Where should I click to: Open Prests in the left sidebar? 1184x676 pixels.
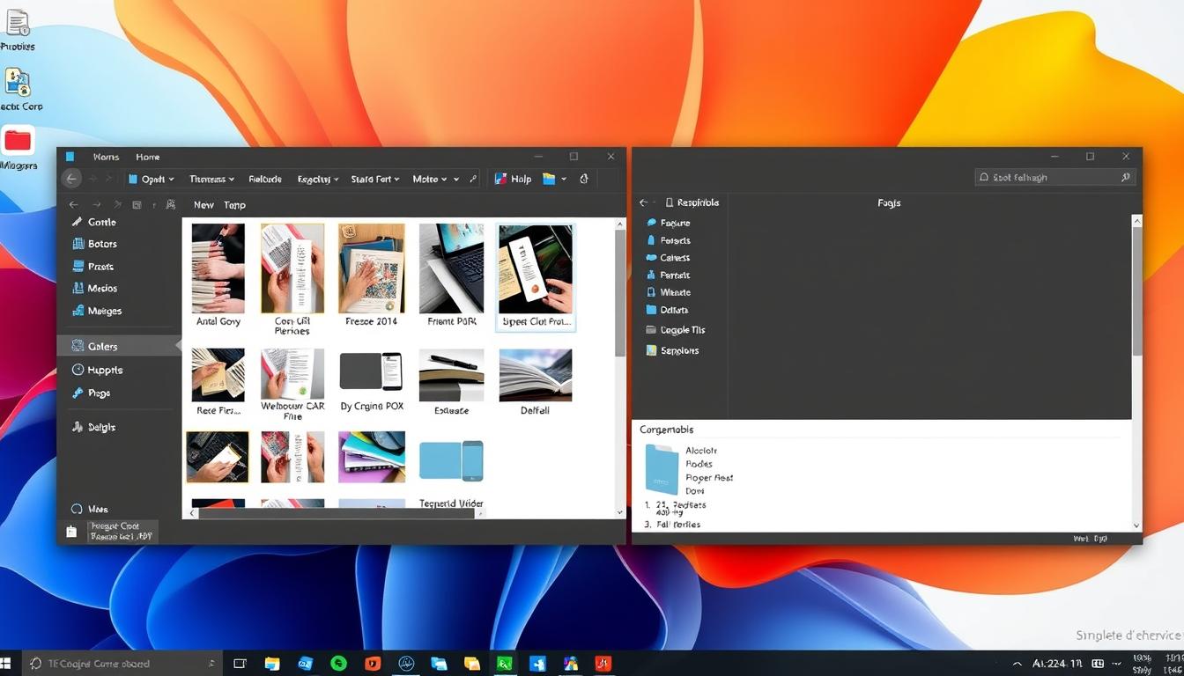click(92, 267)
